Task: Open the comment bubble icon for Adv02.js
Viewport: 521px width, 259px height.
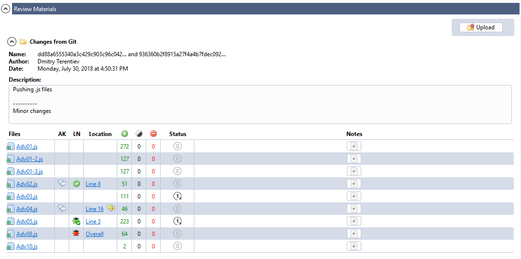Action: click(62, 184)
